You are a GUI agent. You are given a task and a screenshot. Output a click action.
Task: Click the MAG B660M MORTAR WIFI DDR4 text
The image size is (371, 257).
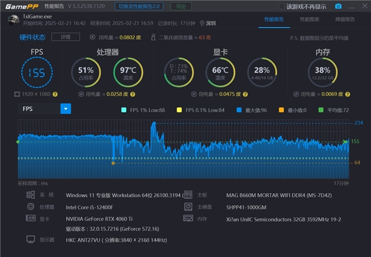279,195
